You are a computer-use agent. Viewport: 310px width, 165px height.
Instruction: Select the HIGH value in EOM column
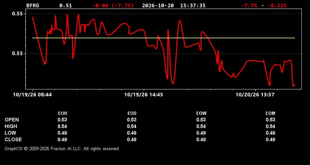(270, 126)
